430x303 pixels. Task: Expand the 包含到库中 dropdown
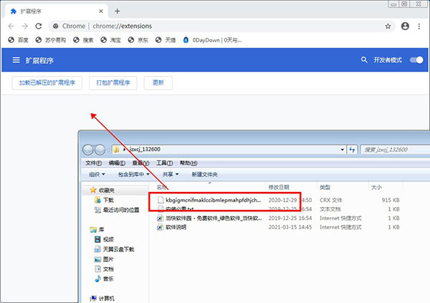pyautogui.click(x=134, y=174)
